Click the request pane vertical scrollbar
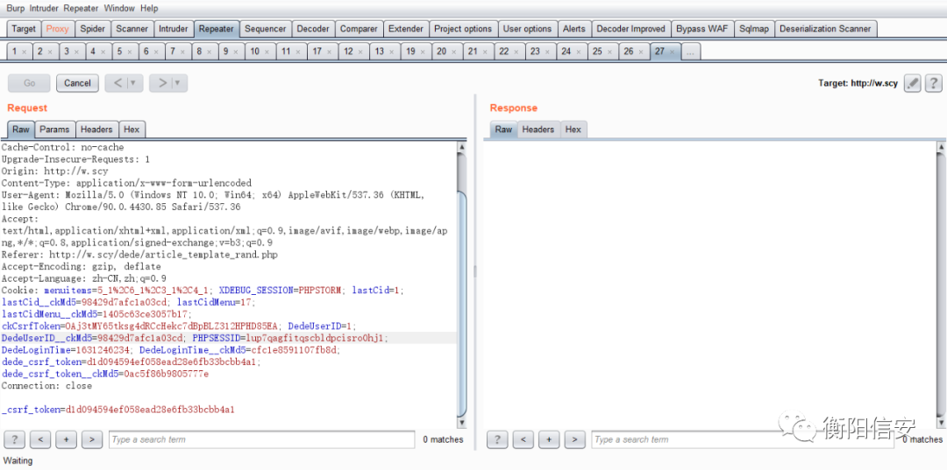 462,284
